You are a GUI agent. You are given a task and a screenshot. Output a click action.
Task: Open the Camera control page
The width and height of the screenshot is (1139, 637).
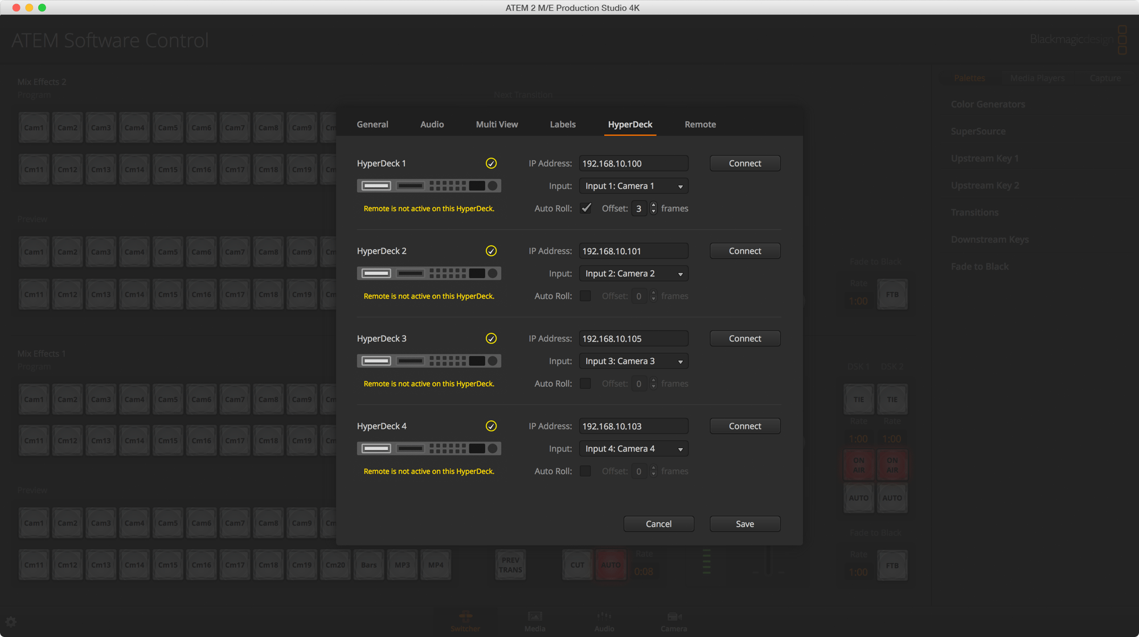click(x=674, y=621)
